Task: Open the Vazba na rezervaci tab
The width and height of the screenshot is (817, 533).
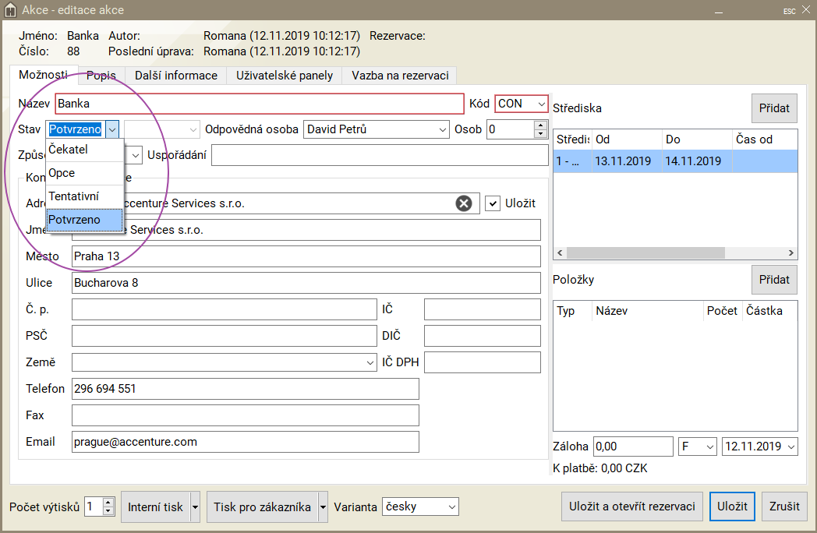Action: (399, 76)
